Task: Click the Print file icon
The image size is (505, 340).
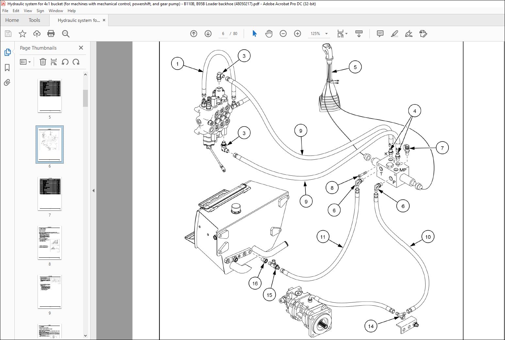Action: coord(51,34)
